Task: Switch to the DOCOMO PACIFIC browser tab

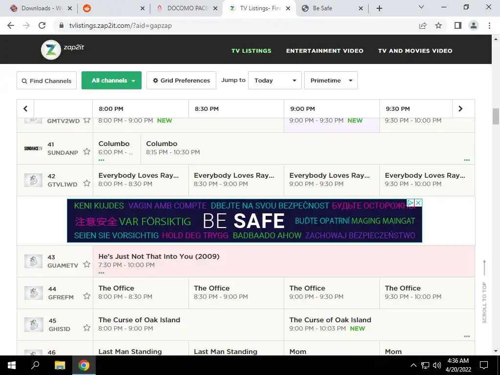Action: pos(187,8)
